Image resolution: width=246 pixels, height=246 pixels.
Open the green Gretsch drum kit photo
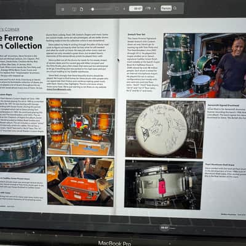pyautogui.click(x=204, y=65)
